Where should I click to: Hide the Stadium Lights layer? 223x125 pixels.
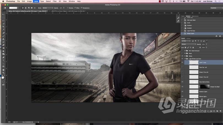[182, 91]
